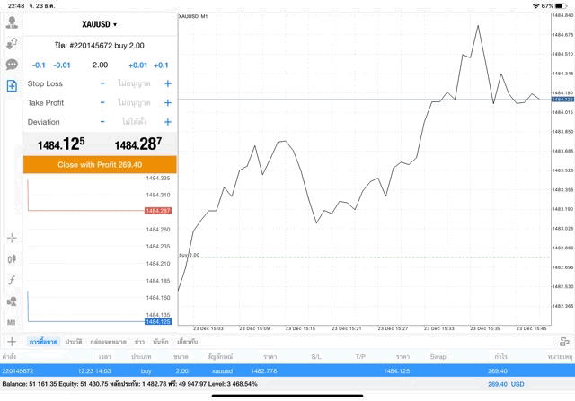Change the M1 timeframe
Viewport: 575px width, 401px height.
pyautogui.click(x=12, y=322)
